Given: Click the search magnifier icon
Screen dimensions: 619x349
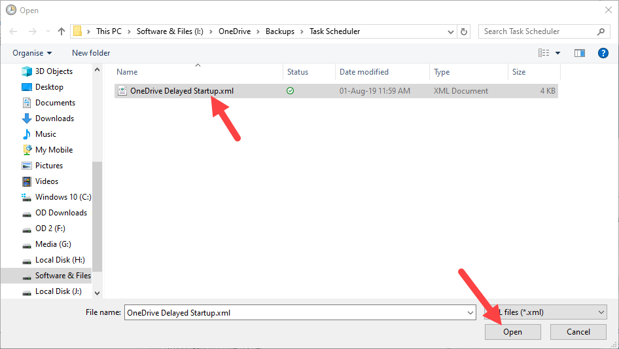Looking at the screenshot, I should (601, 31).
